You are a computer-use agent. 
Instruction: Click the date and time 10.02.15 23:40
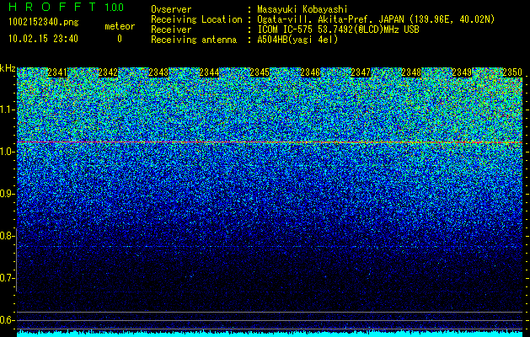click(43, 39)
